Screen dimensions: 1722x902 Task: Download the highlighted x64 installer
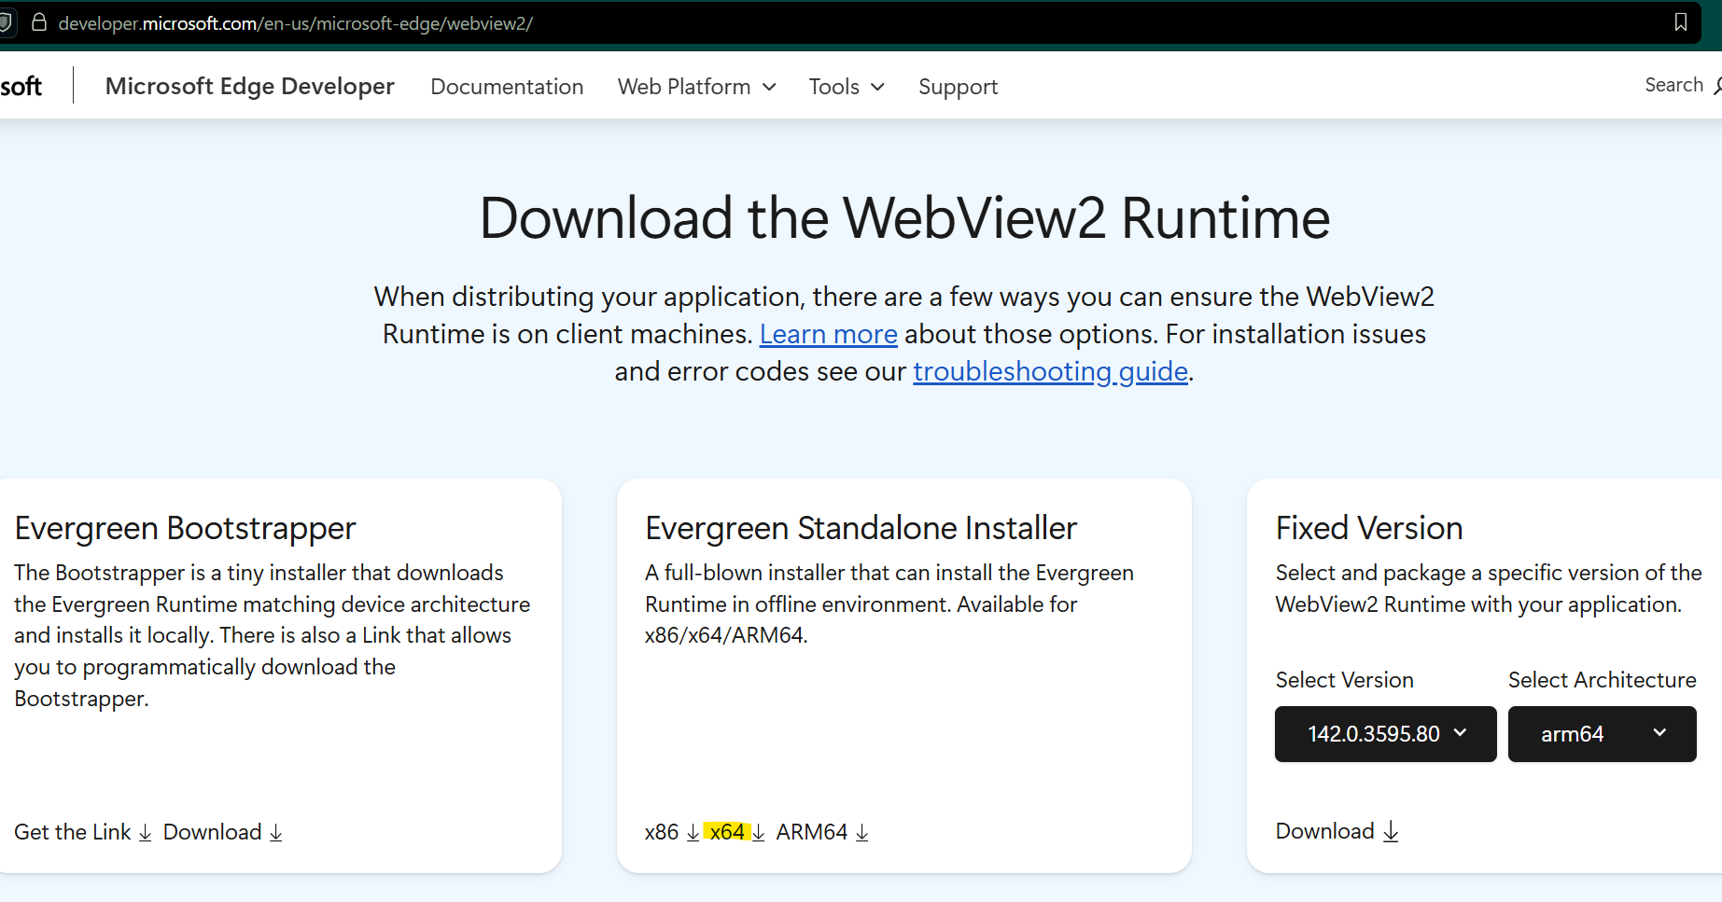728,832
